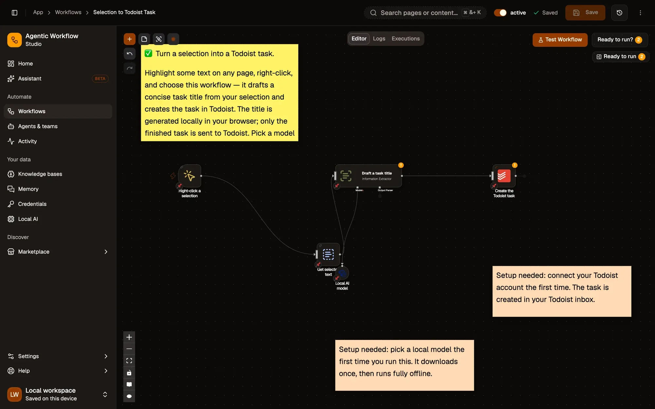Screen dimensions: 655x409
Task: Click the Output Parser connector on Draft node
Action: (380, 188)
